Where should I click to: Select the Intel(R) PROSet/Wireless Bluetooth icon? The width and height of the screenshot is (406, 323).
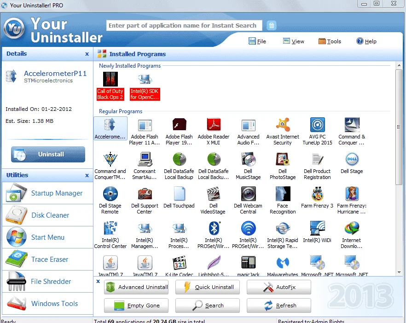point(214,235)
